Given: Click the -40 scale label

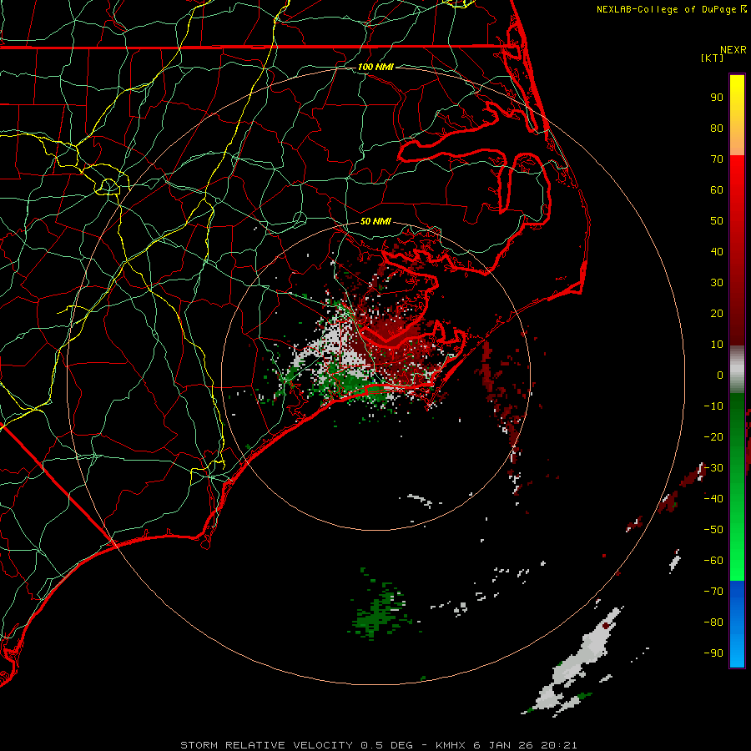Looking at the screenshot, I should (713, 499).
